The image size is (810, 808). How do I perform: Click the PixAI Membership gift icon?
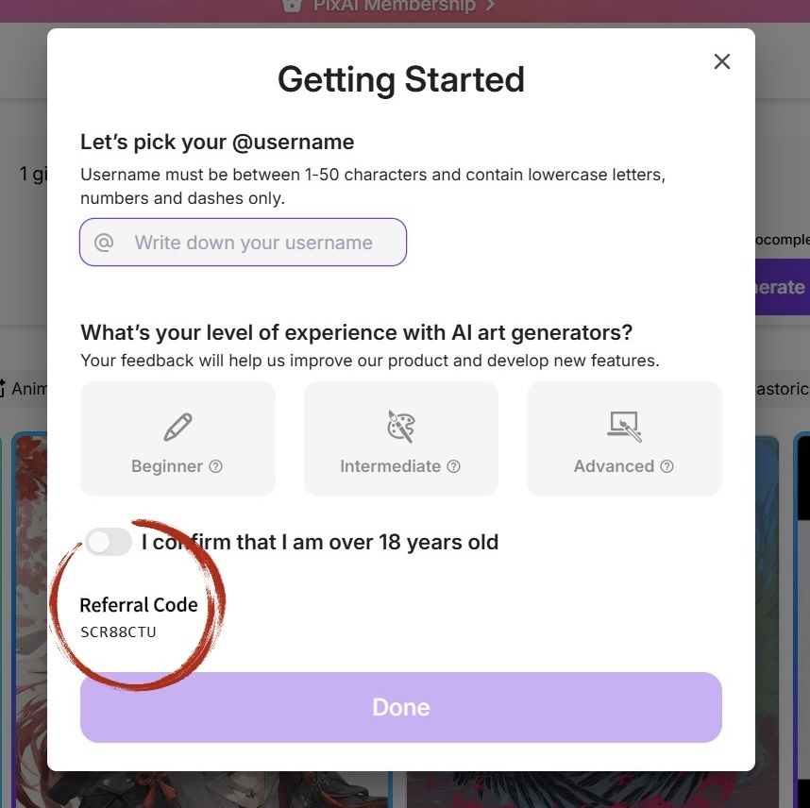point(292,5)
